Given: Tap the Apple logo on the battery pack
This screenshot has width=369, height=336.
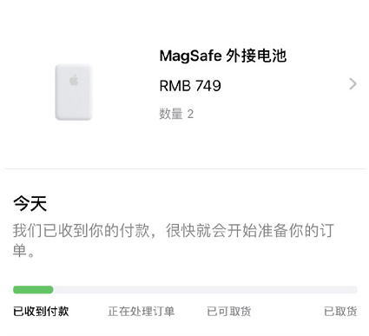Looking at the screenshot, I should pos(74,80).
